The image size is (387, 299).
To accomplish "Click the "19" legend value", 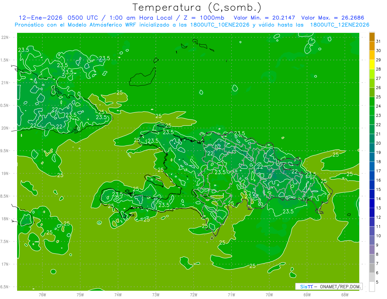I will tap(378, 152).
